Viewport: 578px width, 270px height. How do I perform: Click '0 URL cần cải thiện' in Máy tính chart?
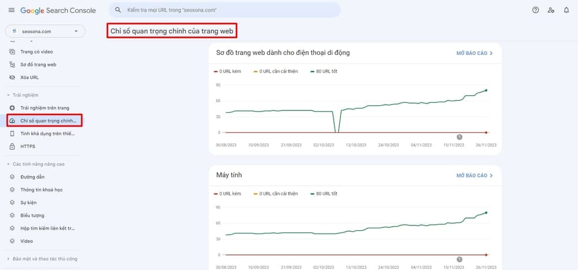coord(276,194)
